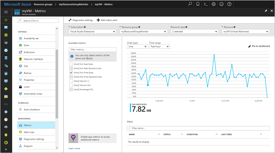
Task: Open the storage accounts icon in sidebar
Action: (x=6, y=96)
